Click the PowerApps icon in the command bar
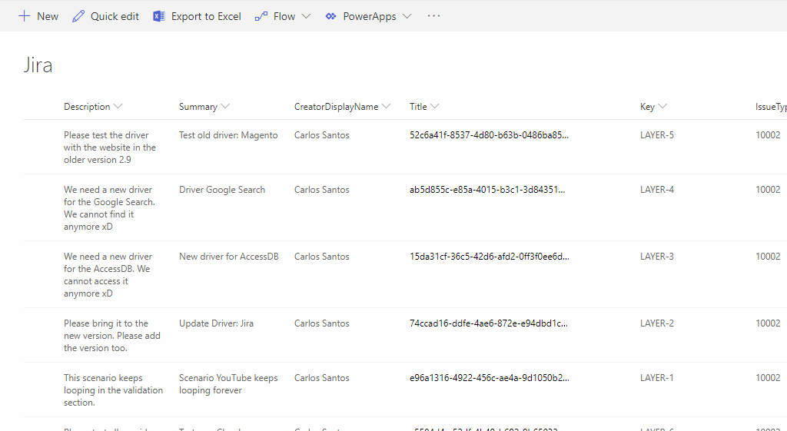 [330, 16]
